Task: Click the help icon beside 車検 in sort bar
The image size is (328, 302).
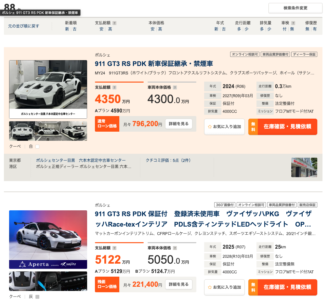Action: pyautogui.click(x=293, y=23)
